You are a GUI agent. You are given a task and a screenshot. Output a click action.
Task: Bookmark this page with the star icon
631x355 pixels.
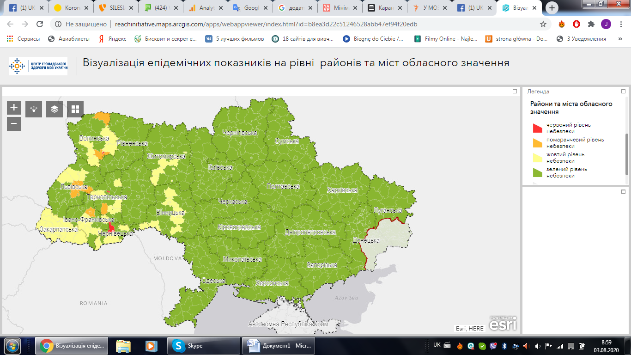point(543,24)
